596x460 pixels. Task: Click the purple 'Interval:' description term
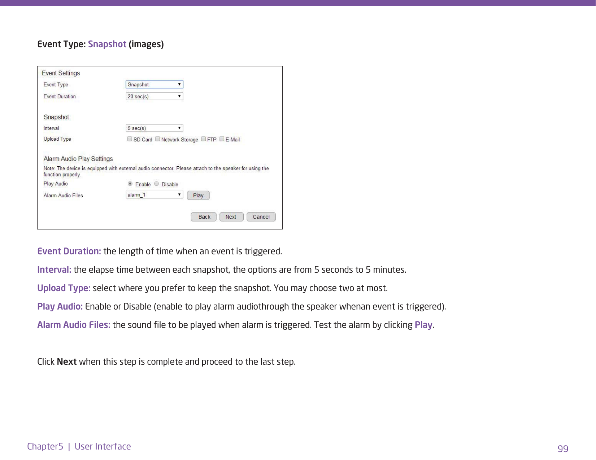tap(54, 270)
